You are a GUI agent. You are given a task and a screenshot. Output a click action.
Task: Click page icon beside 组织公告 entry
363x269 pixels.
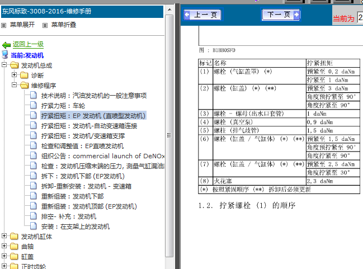(x=34, y=155)
